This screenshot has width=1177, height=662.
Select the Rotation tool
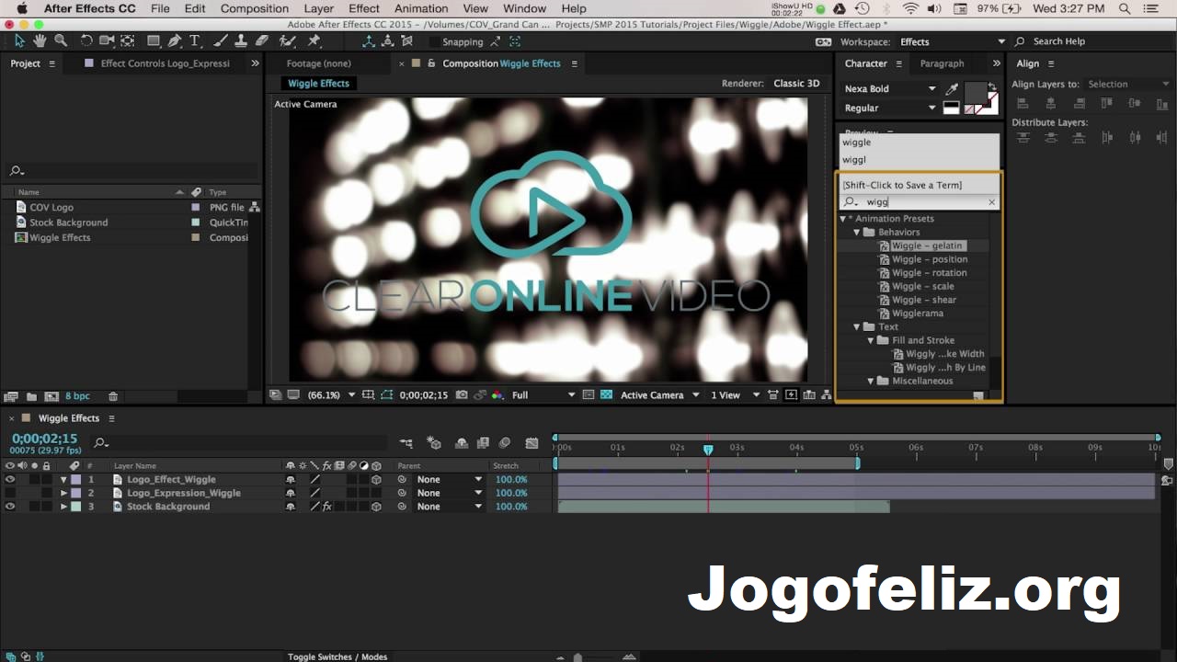click(86, 41)
